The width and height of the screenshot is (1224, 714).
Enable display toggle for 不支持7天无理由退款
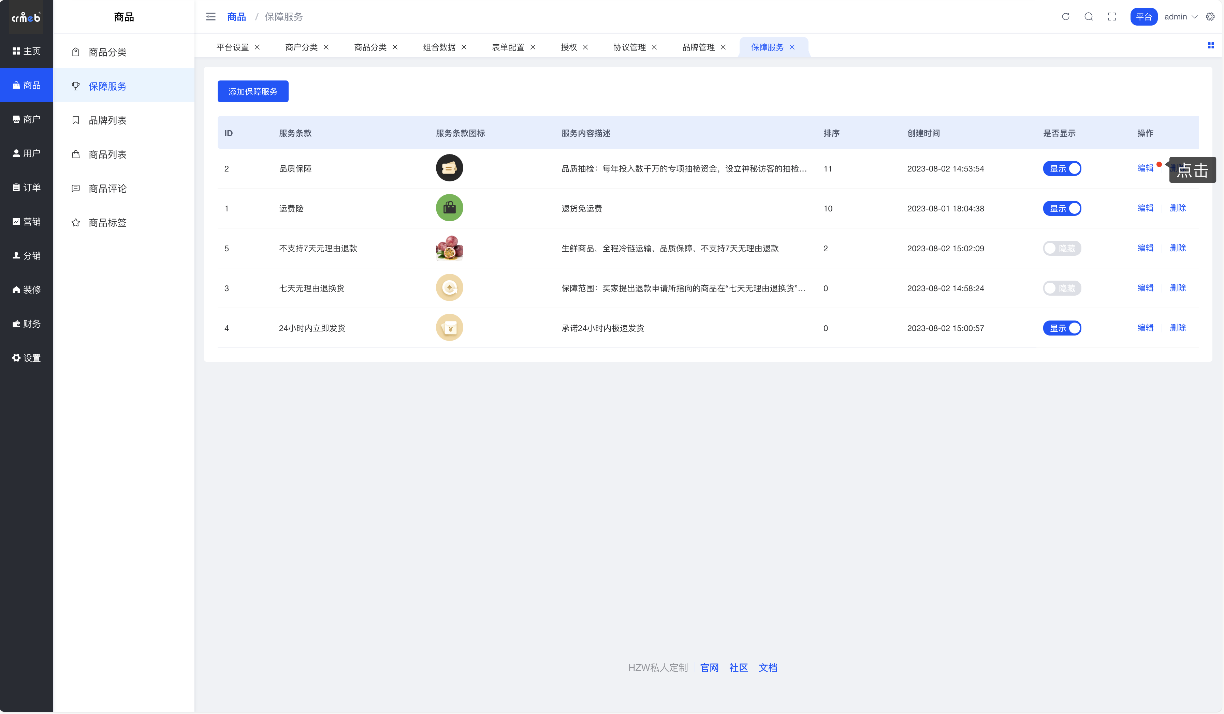pyautogui.click(x=1062, y=248)
